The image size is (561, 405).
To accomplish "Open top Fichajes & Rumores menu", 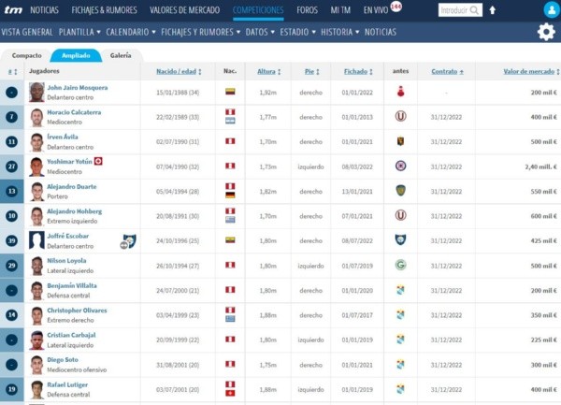I will pyautogui.click(x=104, y=10).
